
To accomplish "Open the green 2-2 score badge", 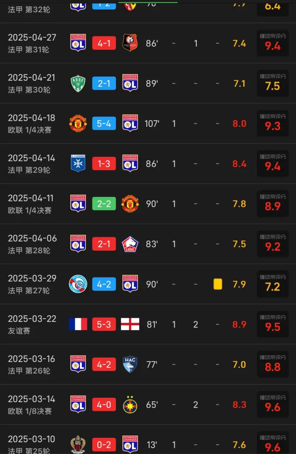I will point(104,204).
